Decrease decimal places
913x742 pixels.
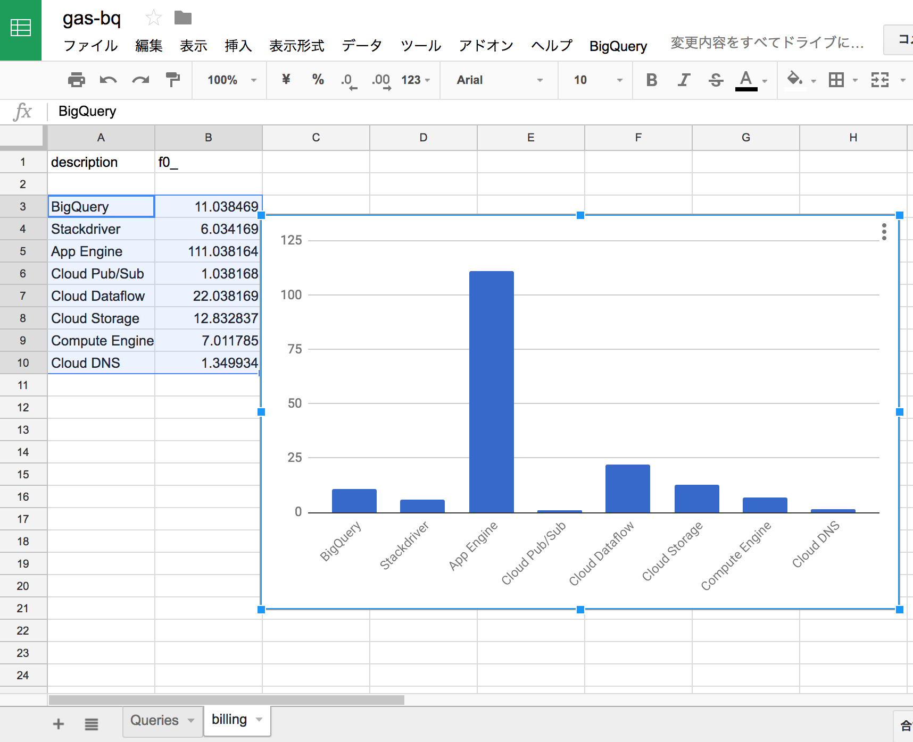348,81
